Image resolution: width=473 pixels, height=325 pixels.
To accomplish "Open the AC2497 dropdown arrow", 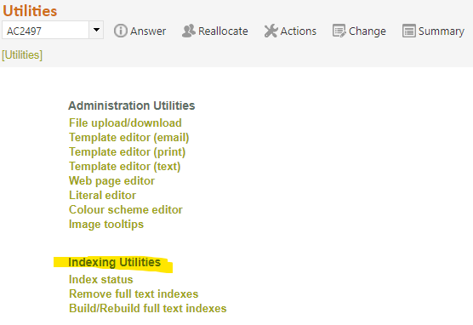I will pos(96,30).
